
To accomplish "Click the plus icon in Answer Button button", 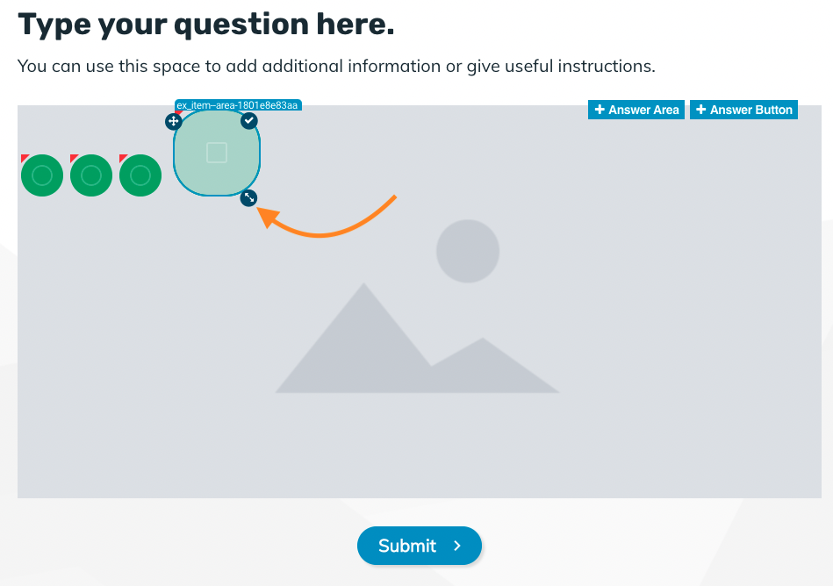I will (x=700, y=110).
